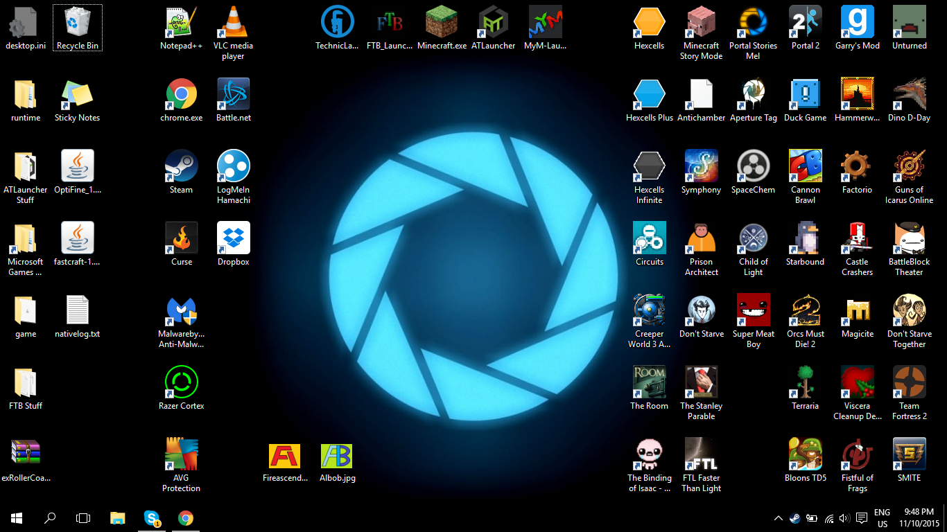947x532 pixels.
Task: Click the Team Fortress 2 icon
Action: click(x=909, y=382)
